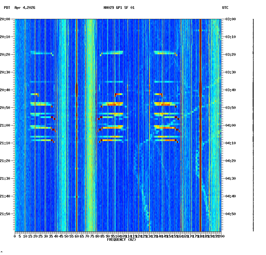Click the 04:00 label on the right time axis

pos(229,125)
